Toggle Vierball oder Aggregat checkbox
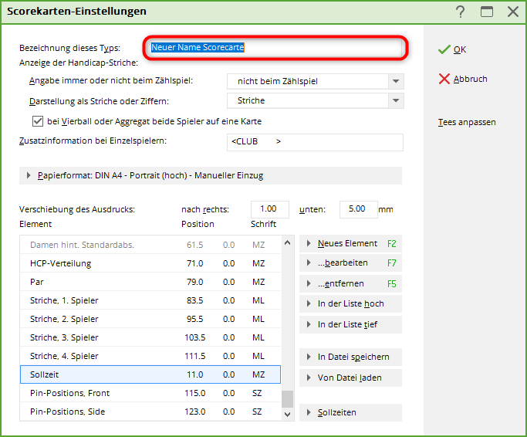This screenshot has width=527, height=437. [x=37, y=121]
